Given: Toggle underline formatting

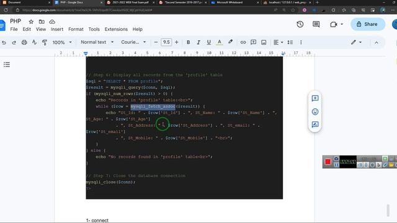Looking at the screenshot, I should [208, 42].
